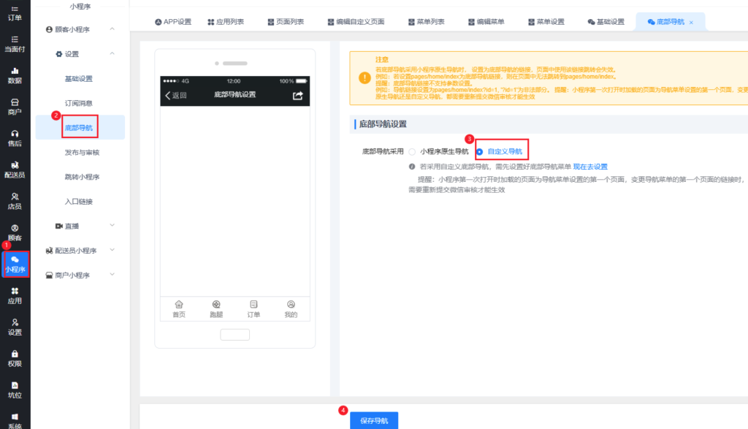Screen dimensions: 748x429
Task: Expand the 配送员小程序 menu group
Action: (112, 251)
